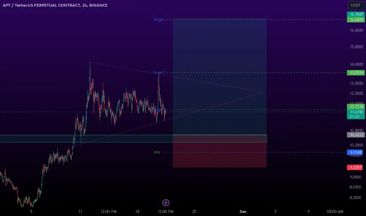Click the 9.9148 blue price tag
Image resolution: width=366 pixels, height=216 pixels.
pyautogui.click(x=355, y=152)
